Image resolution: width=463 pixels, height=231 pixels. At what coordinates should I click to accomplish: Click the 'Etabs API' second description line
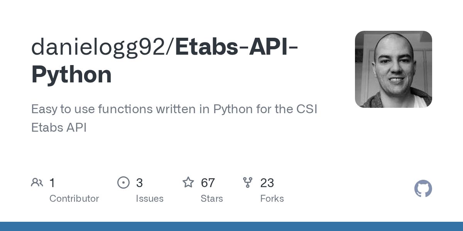click(x=59, y=127)
